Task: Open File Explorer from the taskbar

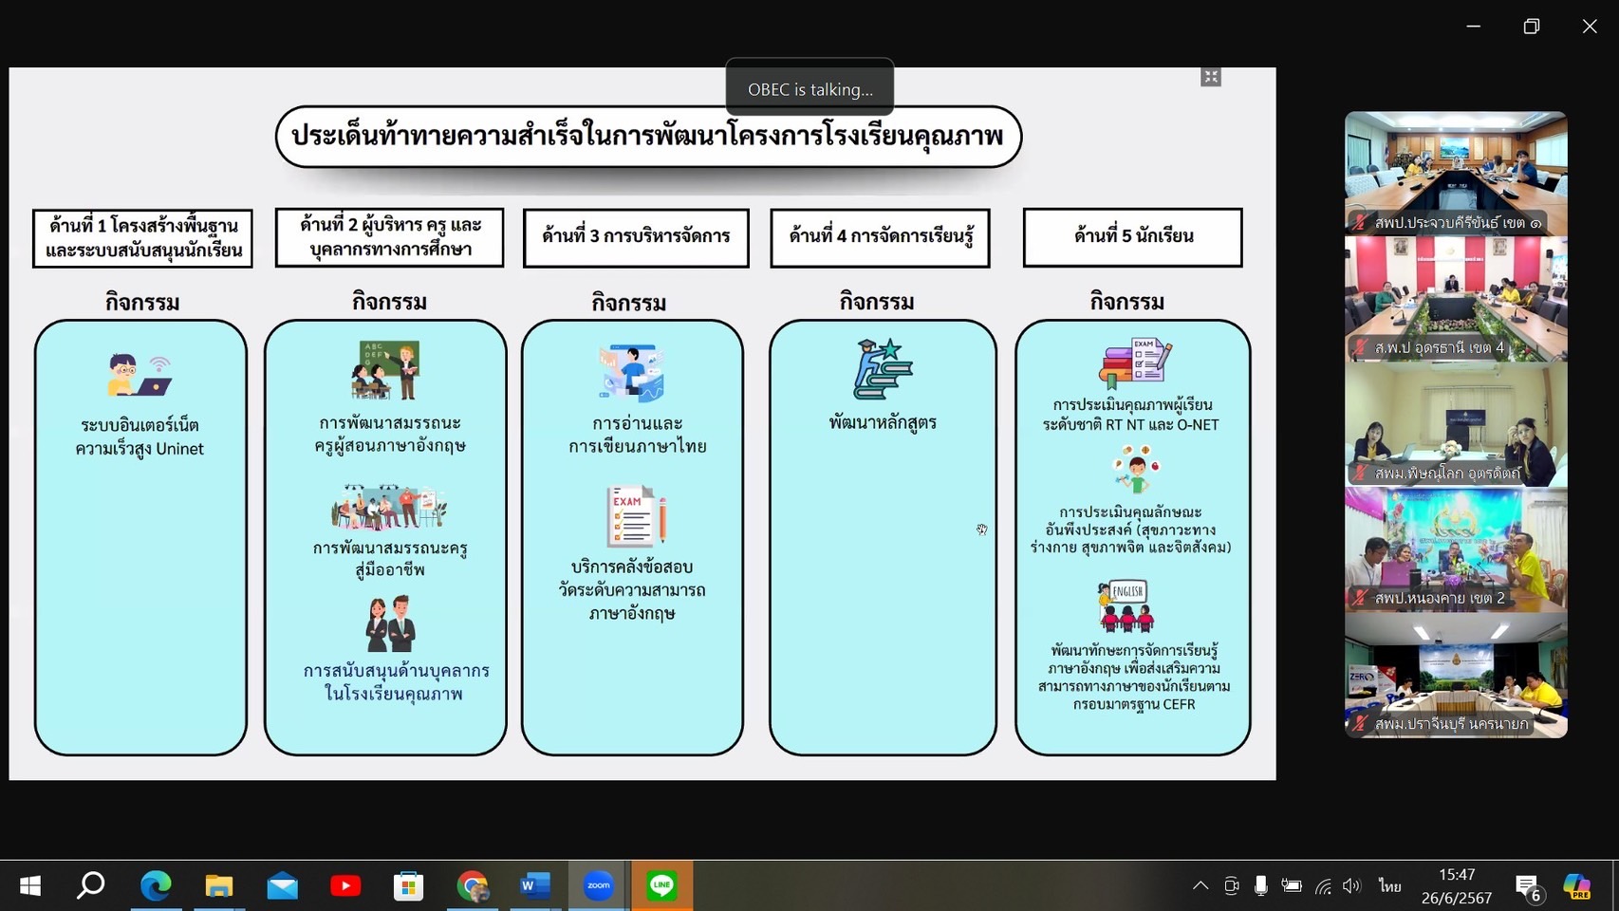Action: 219,885
